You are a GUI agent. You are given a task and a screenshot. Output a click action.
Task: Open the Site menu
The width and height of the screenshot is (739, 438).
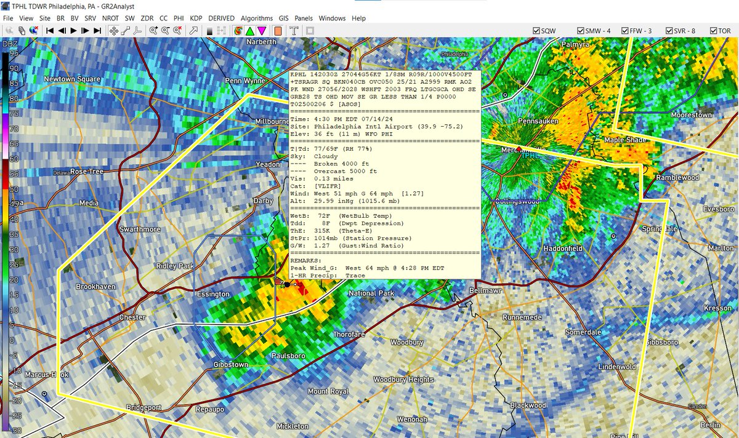[45, 18]
